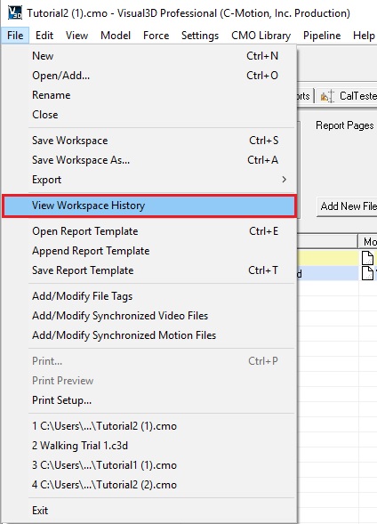Open recent file 4 Tutorial2 (2).cmo
The width and height of the screenshot is (377, 524).
tap(149, 485)
